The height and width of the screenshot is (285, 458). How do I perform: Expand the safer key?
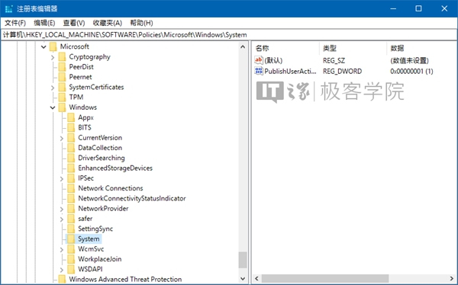coord(62,219)
